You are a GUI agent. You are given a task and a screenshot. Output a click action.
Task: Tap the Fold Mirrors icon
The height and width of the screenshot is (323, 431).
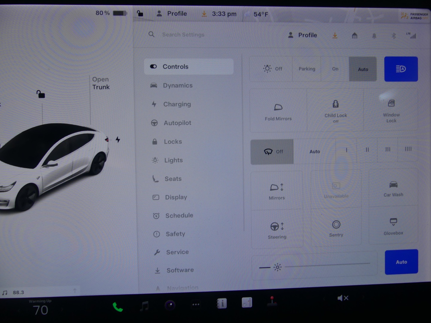click(x=278, y=108)
